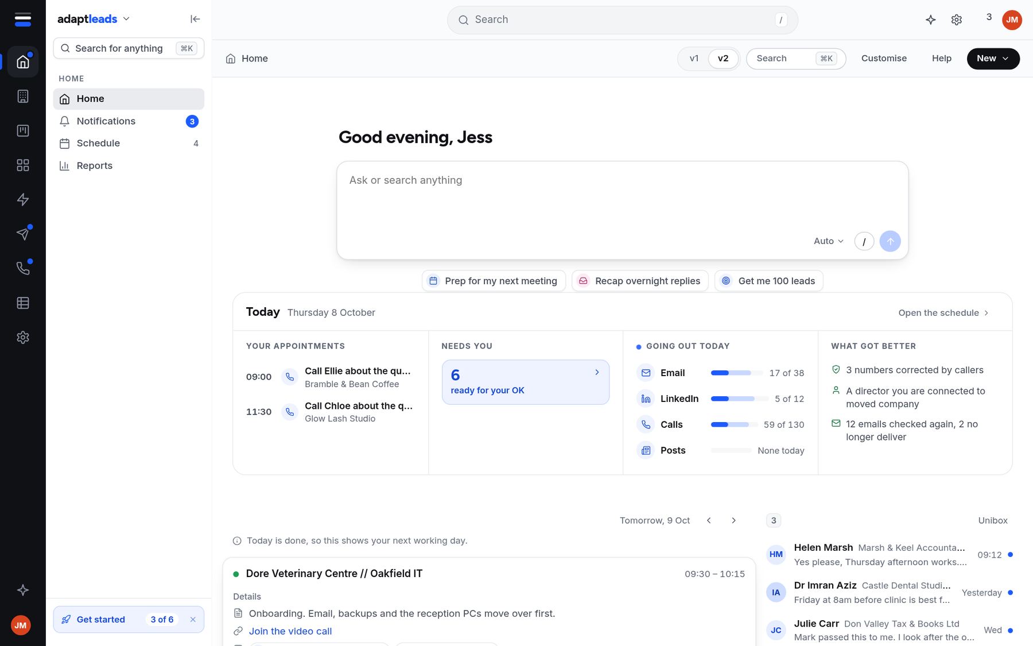Image resolution: width=1033 pixels, height=646 pixels.
Task: Click the sparkle AI icon in top bar
Action: pos(931,20)
